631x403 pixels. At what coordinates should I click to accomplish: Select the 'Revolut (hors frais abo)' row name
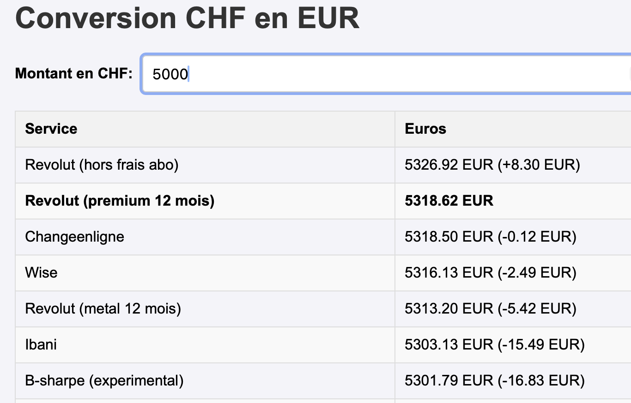click(x=102, y=165)
